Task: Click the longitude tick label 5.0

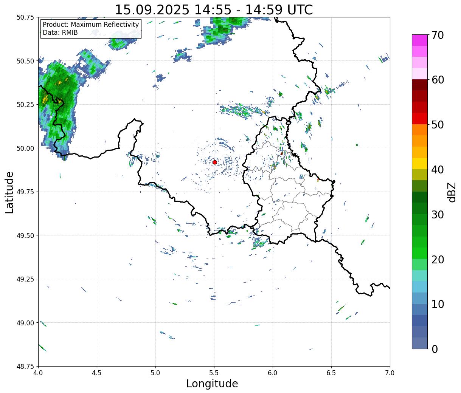Action: tap(155, 373)
